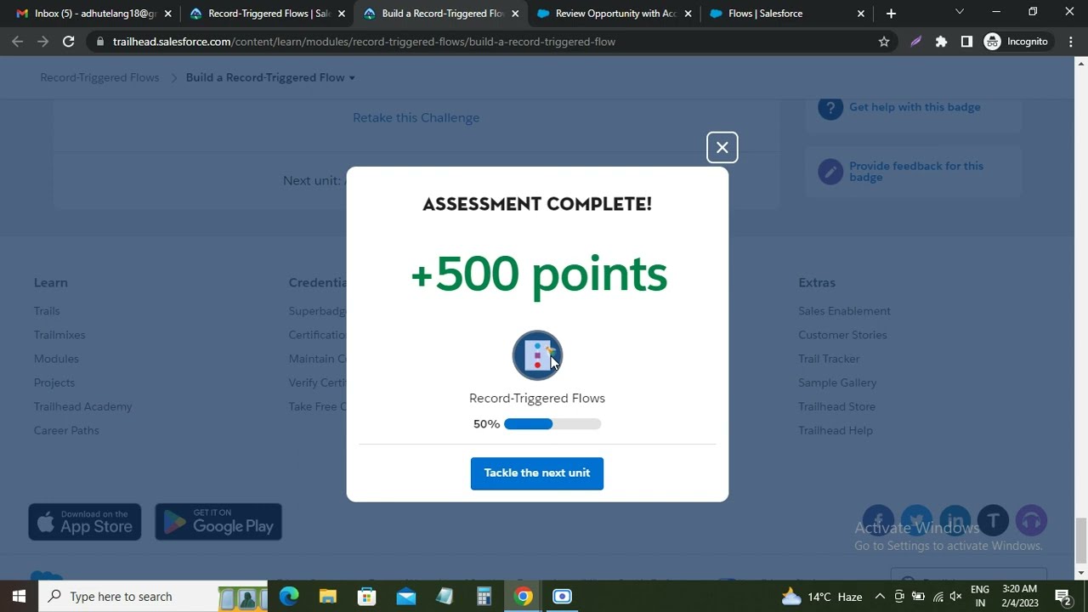Viewport: 1088px width, 612px height.
Task: Open the screen recorder taskbar icon
Action: coord(562,596)
